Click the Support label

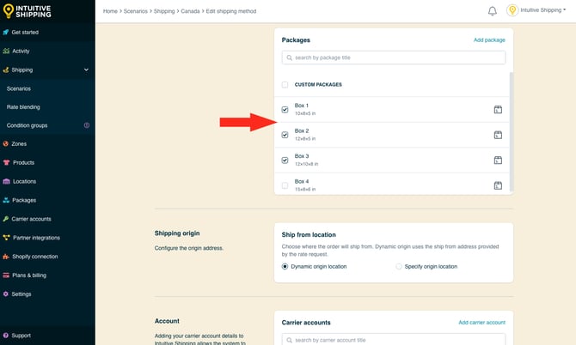click(x=21, y=336)
